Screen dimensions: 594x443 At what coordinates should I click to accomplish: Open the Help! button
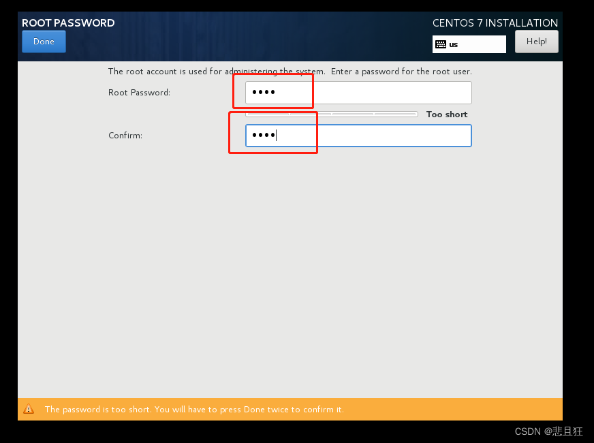pyautogui.click(x=536, y=42)
